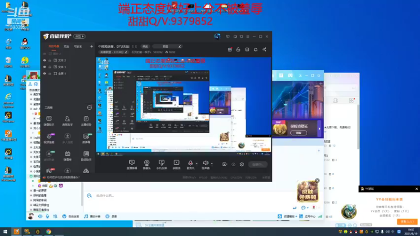Viewport: 420px width, 236px height.
Task: Click 领取 button on DNF banner
Action: [299, 133]
